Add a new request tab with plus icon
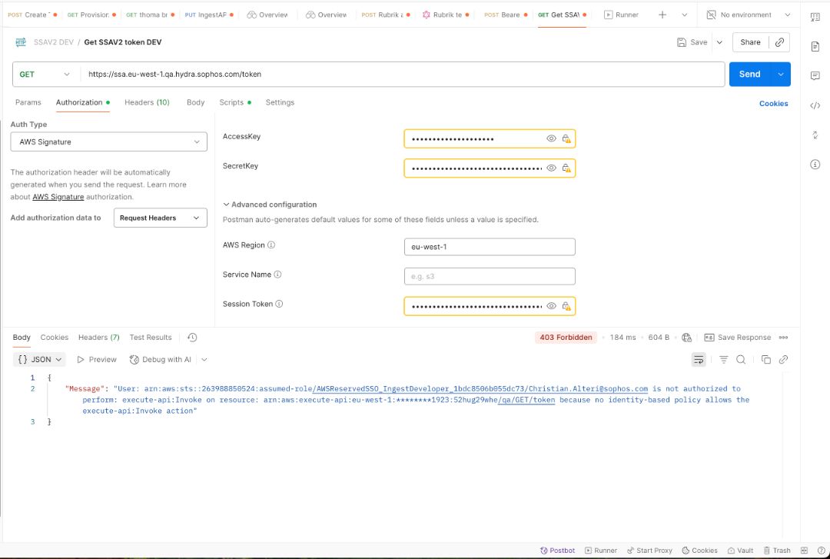Viewport: 830px width, 559px height. pyautogui.click(x=662, y=15)
